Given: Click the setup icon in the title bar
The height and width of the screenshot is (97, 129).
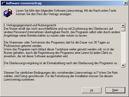Looking at the screenshot, I should [x=3, y=3].
